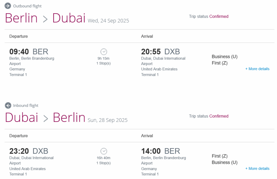Click the arrow between Berlin and Dubai
The width and height of the screenshot is (277, 179).
pos(45,19)
